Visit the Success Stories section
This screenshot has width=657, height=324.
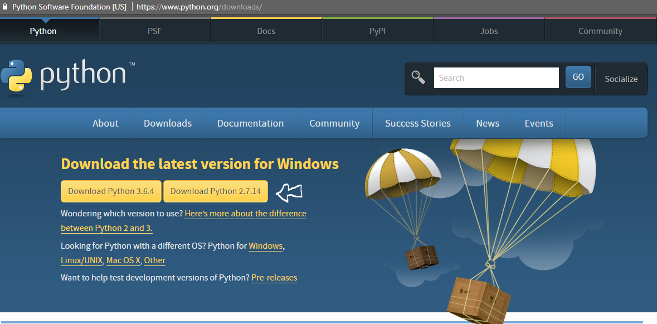(x=417, y=123)
